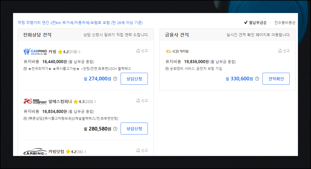Open the RS Company logo
The height and width of the screenshot is (169, 311).
(35, 102)
